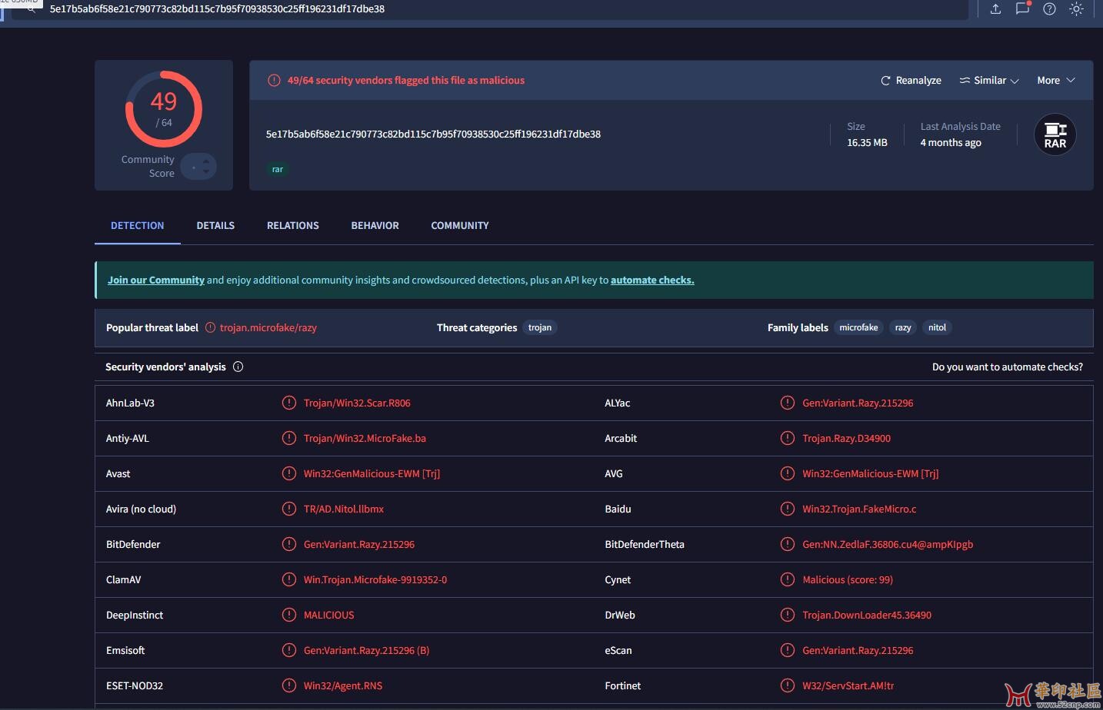Click the Trojan.DownLoader45.36490 detection text
The image size is (1103, 710).
coord(867,615)
